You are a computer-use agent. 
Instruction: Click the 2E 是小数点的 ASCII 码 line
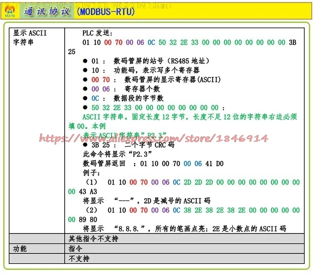(184, 229)
